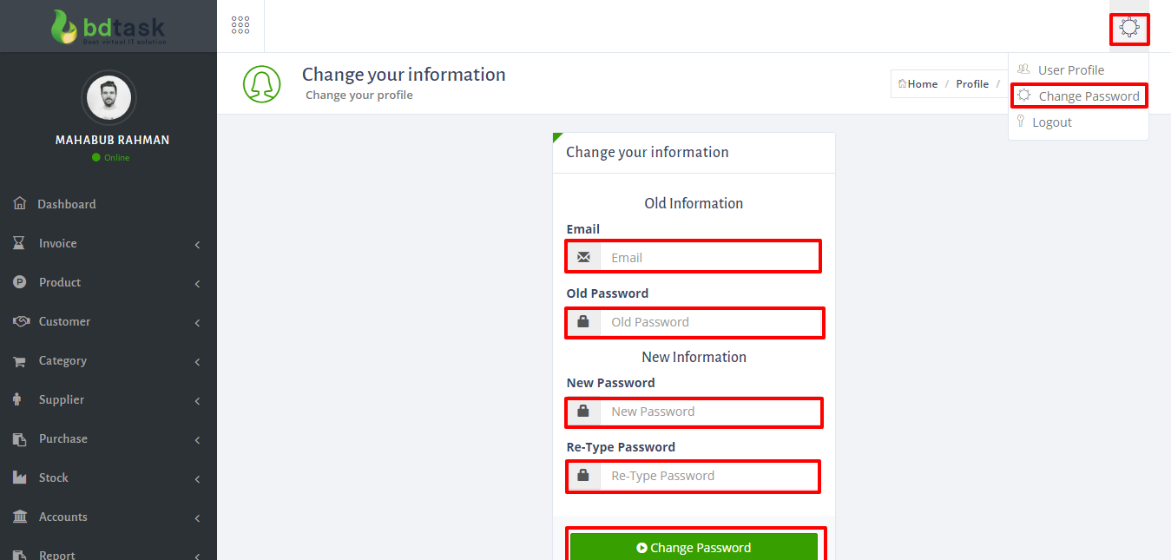
Task: Expand the Product submenu chevron
Action: click(197, 284)
